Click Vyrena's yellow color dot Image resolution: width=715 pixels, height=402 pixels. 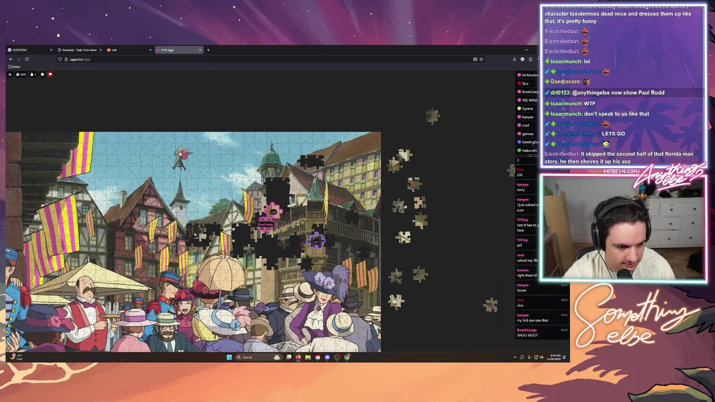click(x=519, y=108)
